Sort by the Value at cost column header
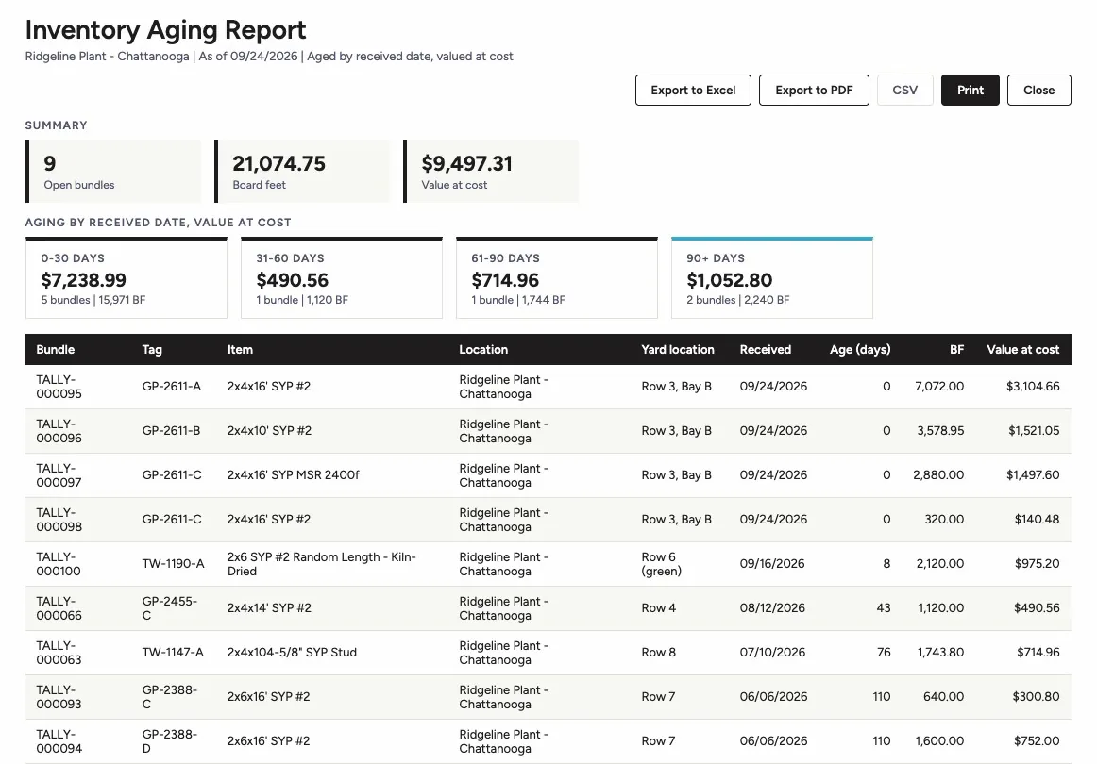1097x764 pixels. [1022, 350]
